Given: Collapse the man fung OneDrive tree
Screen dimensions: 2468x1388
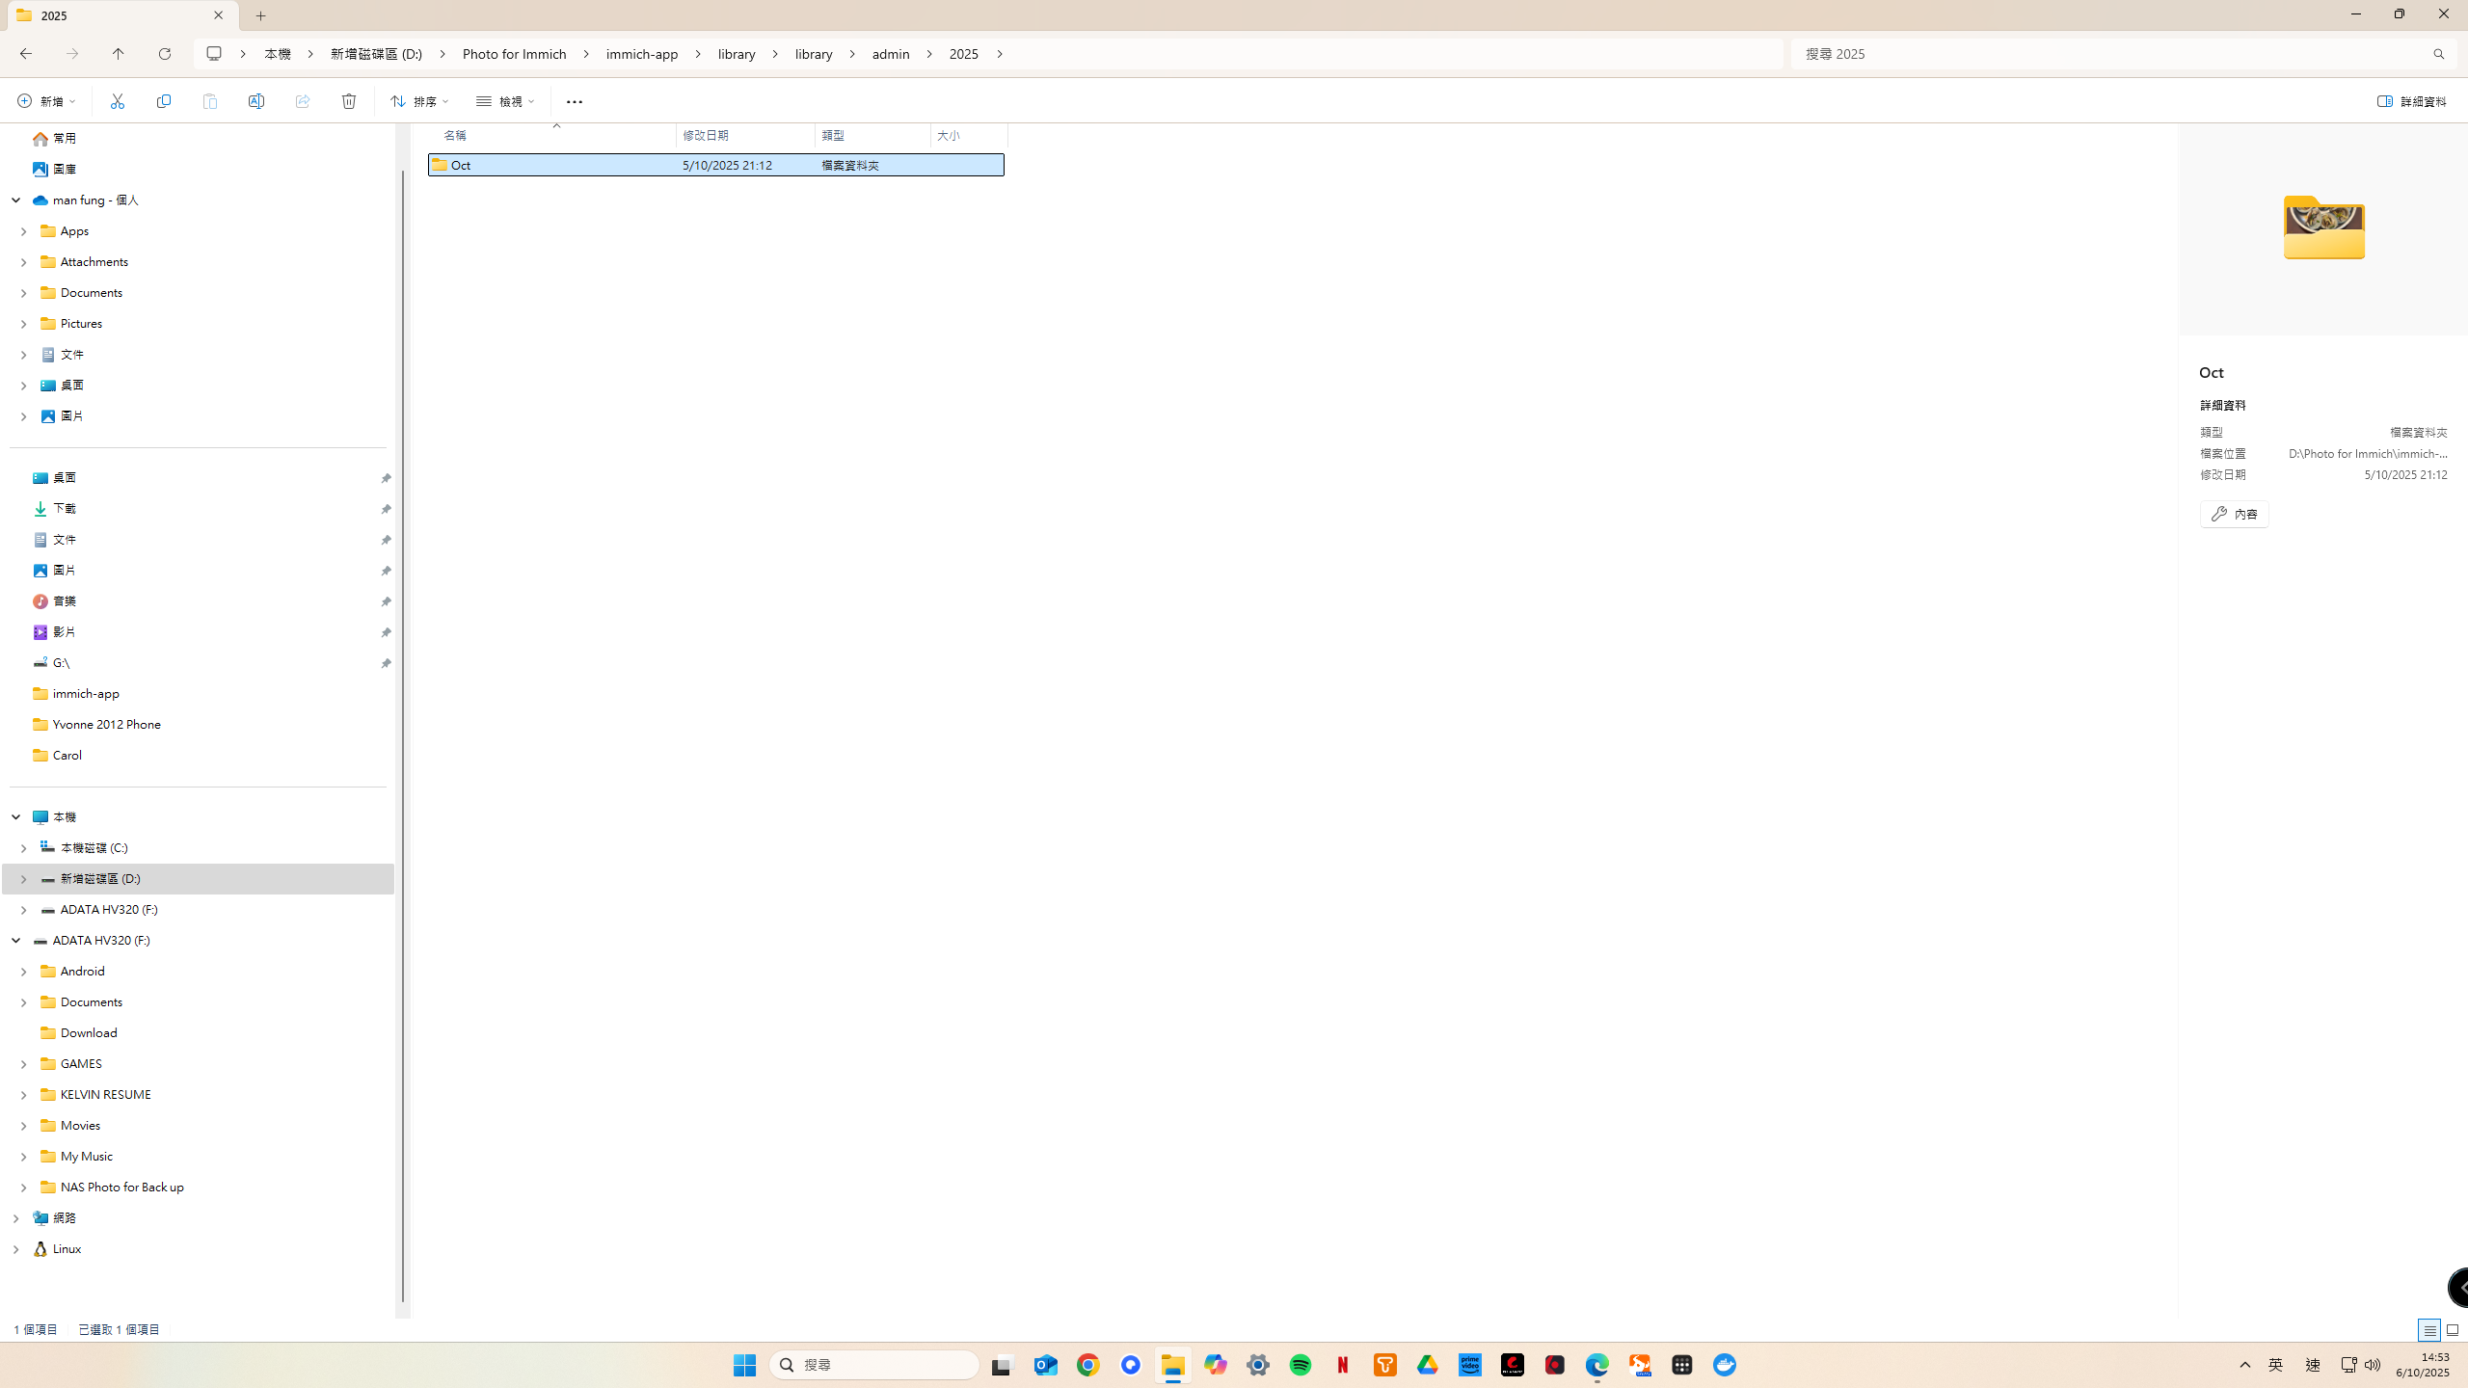Looking at the screenshot, I should [x=16, y=200].
